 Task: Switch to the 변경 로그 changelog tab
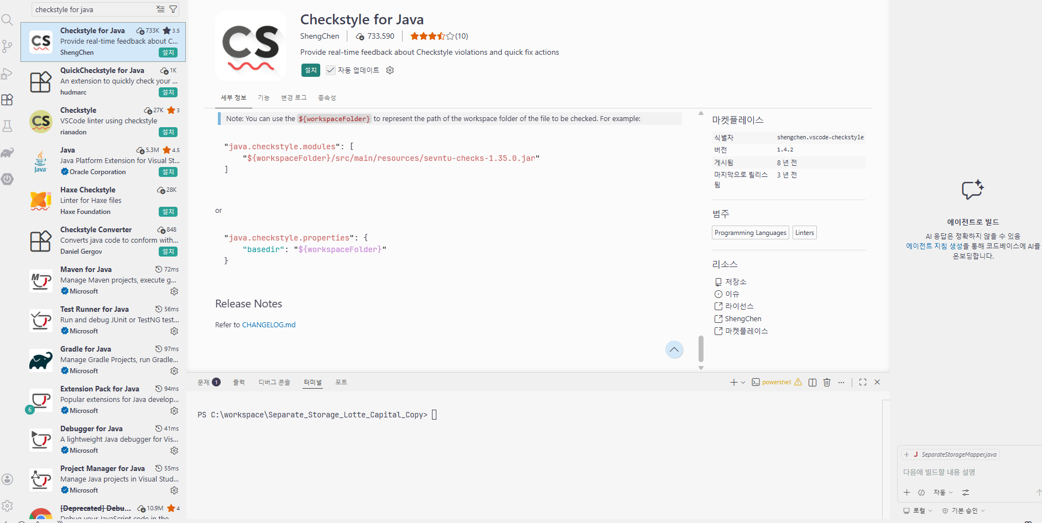pos(294,98)
